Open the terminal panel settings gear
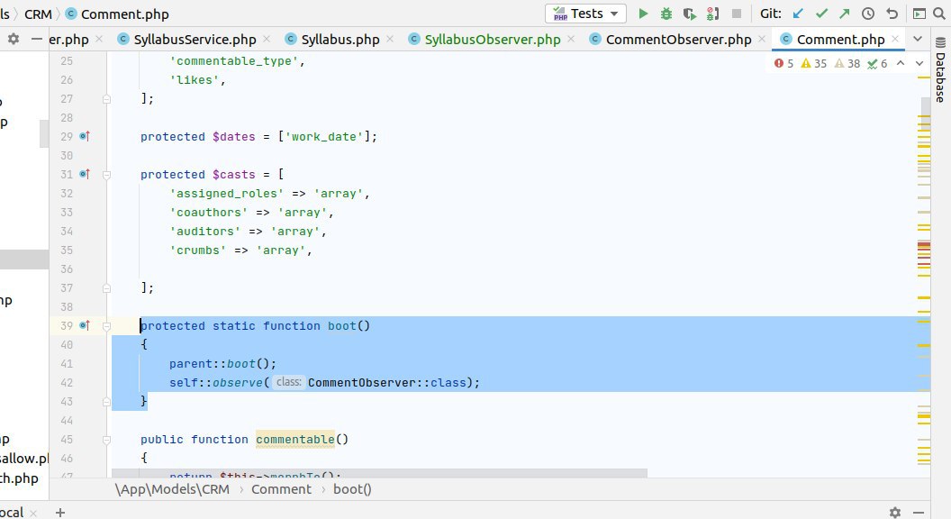This screenshot has height=519, width=951. (894, 513)
